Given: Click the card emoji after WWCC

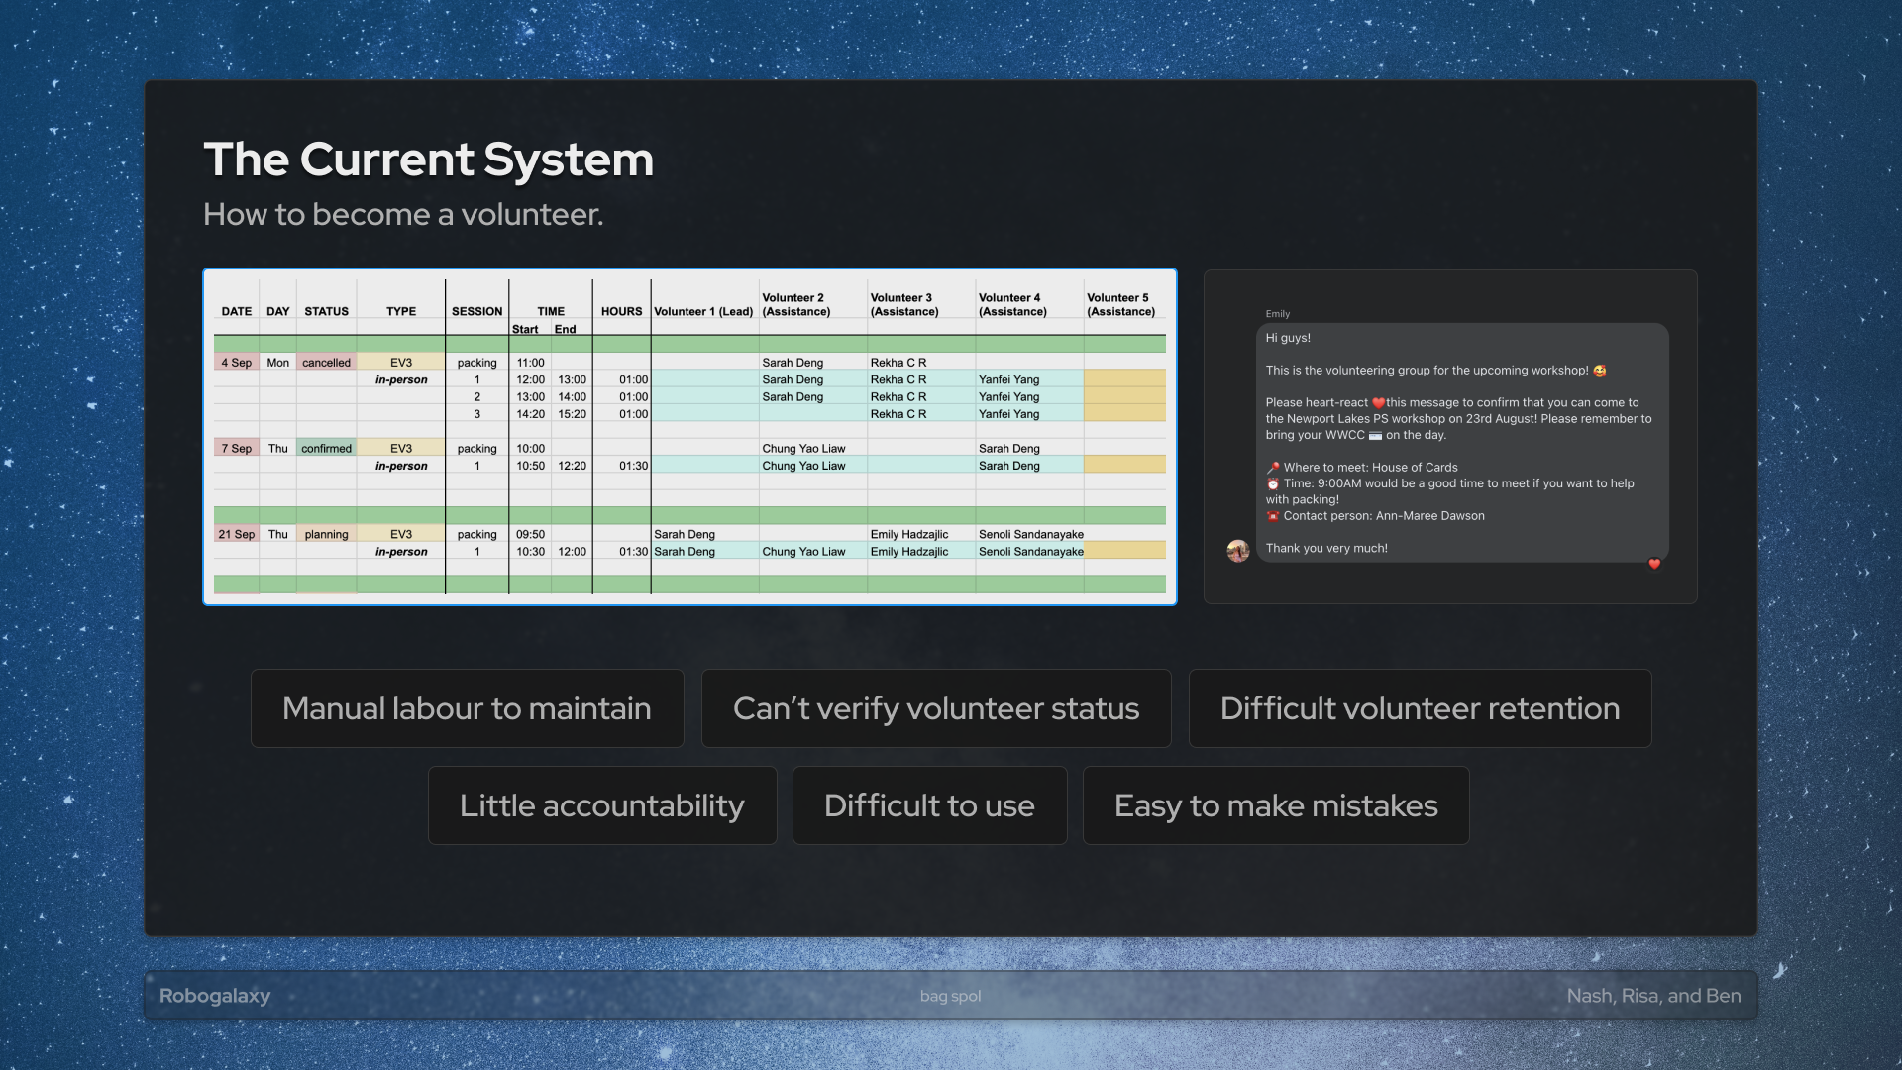Looking at the screenshot, I should pos(1375,436).
